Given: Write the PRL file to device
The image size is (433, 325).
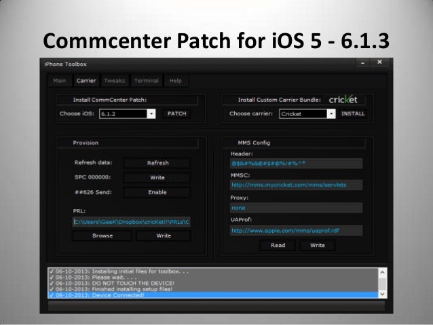Looking at the screenshot, I should (164, 235).
